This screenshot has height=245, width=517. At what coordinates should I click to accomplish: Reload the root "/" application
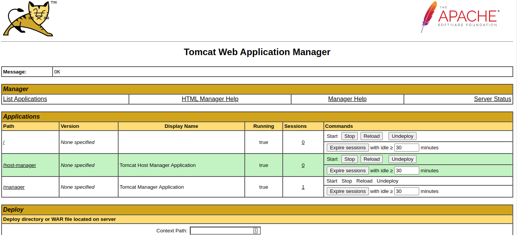(x=371, y=136)
